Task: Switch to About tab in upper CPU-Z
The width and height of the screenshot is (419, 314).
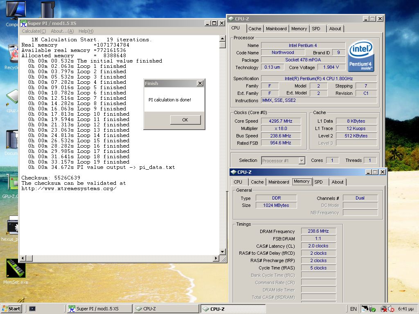Action: pos(335,29)
